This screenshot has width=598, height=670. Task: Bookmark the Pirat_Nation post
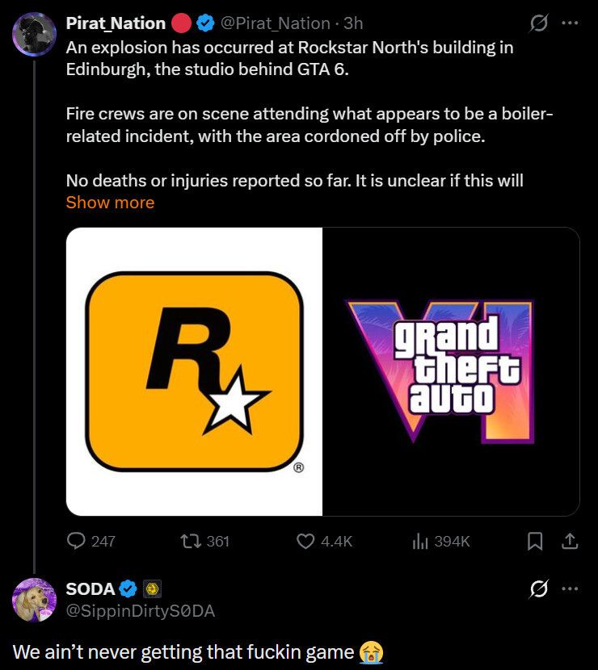tap(534, 542)
